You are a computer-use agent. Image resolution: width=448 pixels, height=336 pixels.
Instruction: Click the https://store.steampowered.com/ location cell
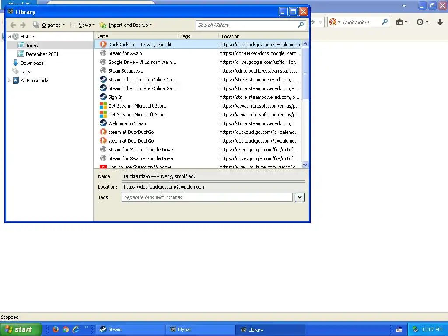pos(255,123)
